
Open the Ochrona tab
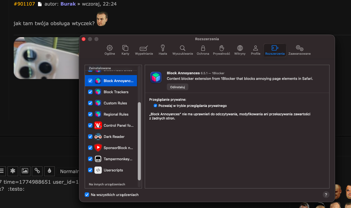coord(203,50)
